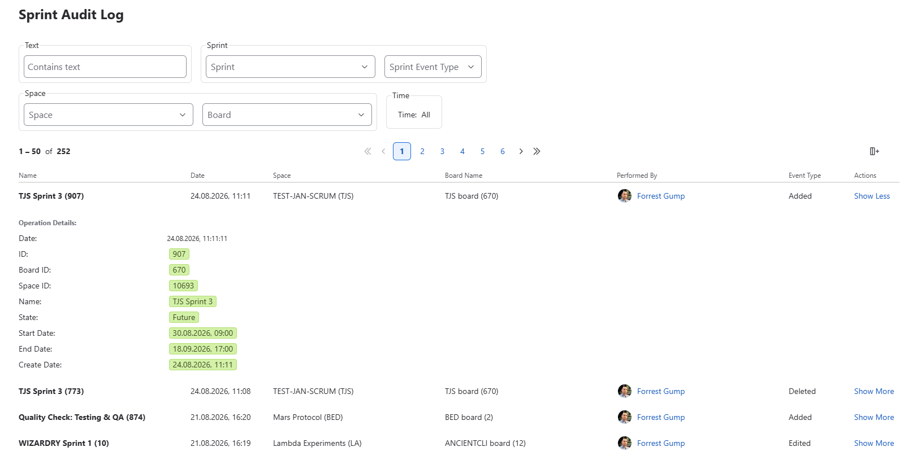This screenshot has height=460, width=904.
Task: Click the avatar in the Quality Check row
Action: 625,417
